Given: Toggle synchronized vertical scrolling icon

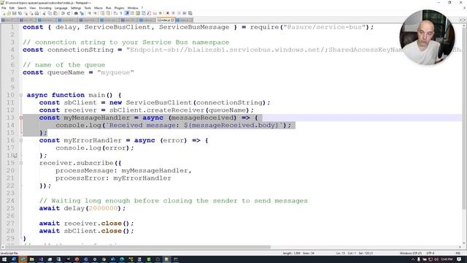Looking at the screenshot, I should pyautogui.click(x=102, y=13).
